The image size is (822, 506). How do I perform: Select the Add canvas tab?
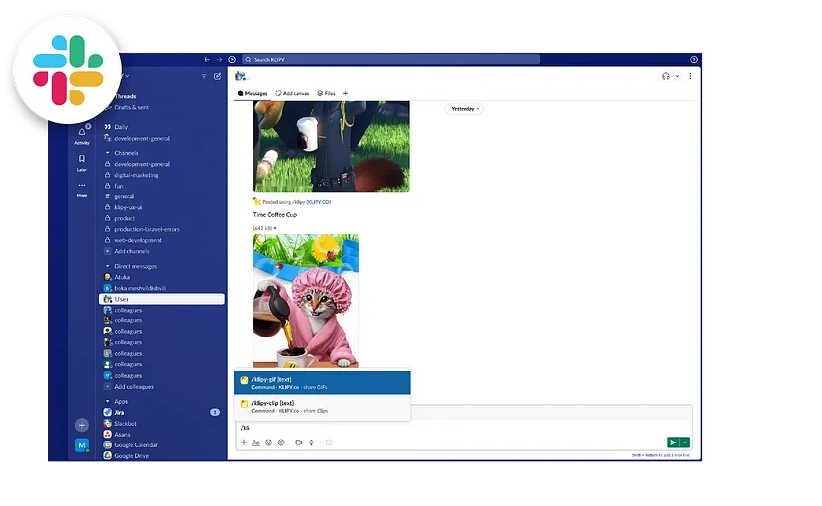coord(292,94)
